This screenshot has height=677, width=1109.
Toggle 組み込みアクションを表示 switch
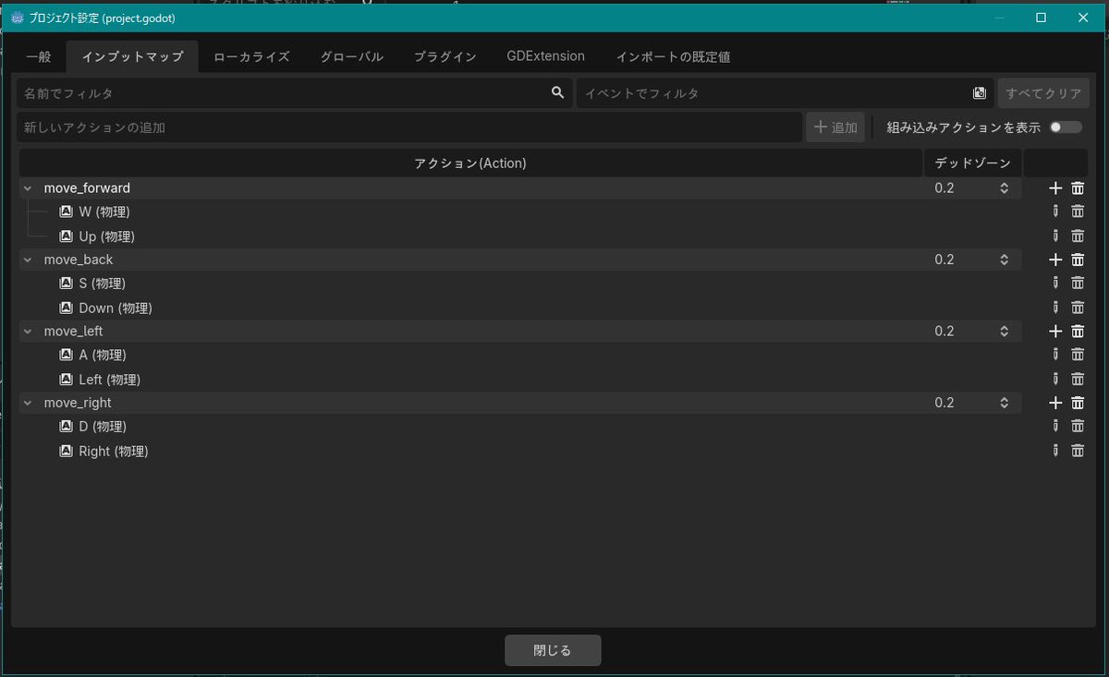pyautogui.click(x=1066, y=127)
